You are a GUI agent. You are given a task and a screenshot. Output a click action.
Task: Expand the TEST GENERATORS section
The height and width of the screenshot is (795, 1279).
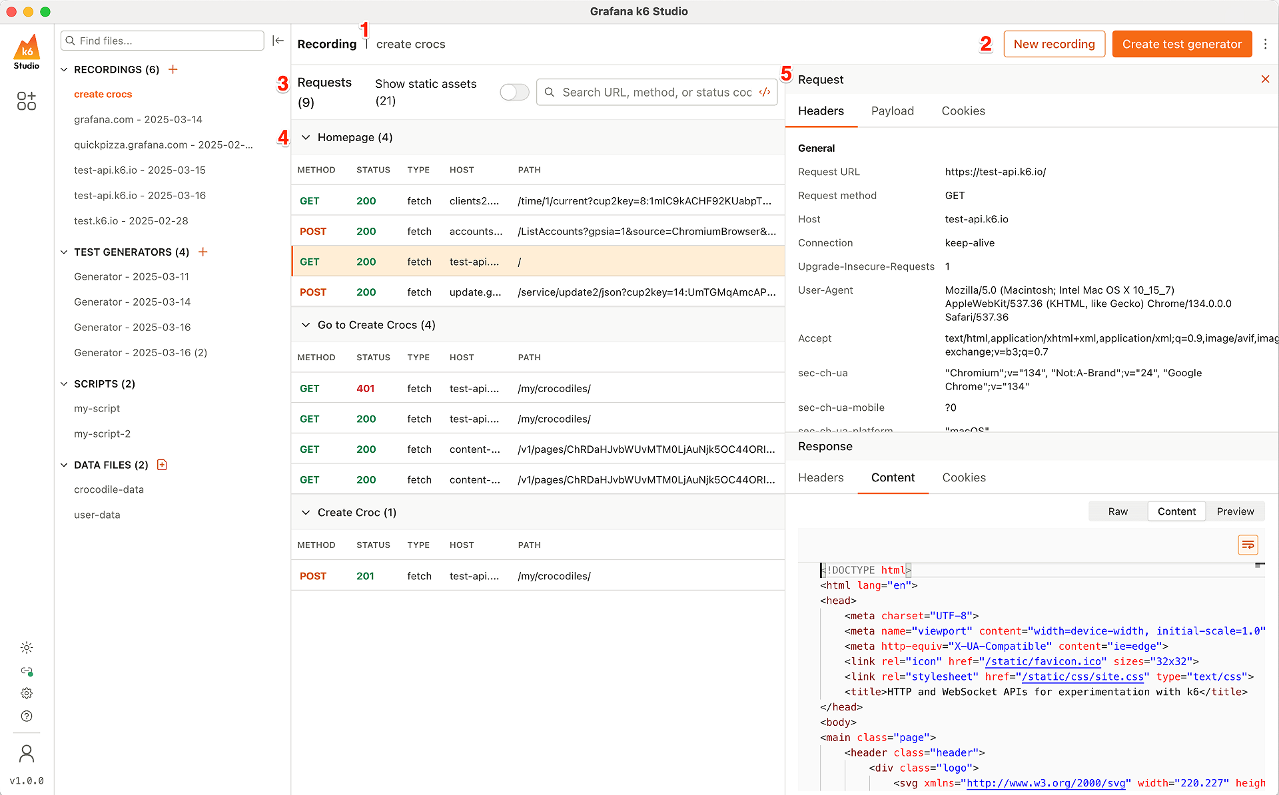tap(64, 252)
